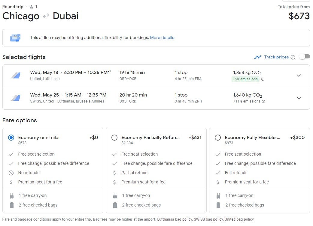This screenshot has width=313, height=226.
Task: Choose the Economy Fully Flexible fare
Action: coord(218,138)
